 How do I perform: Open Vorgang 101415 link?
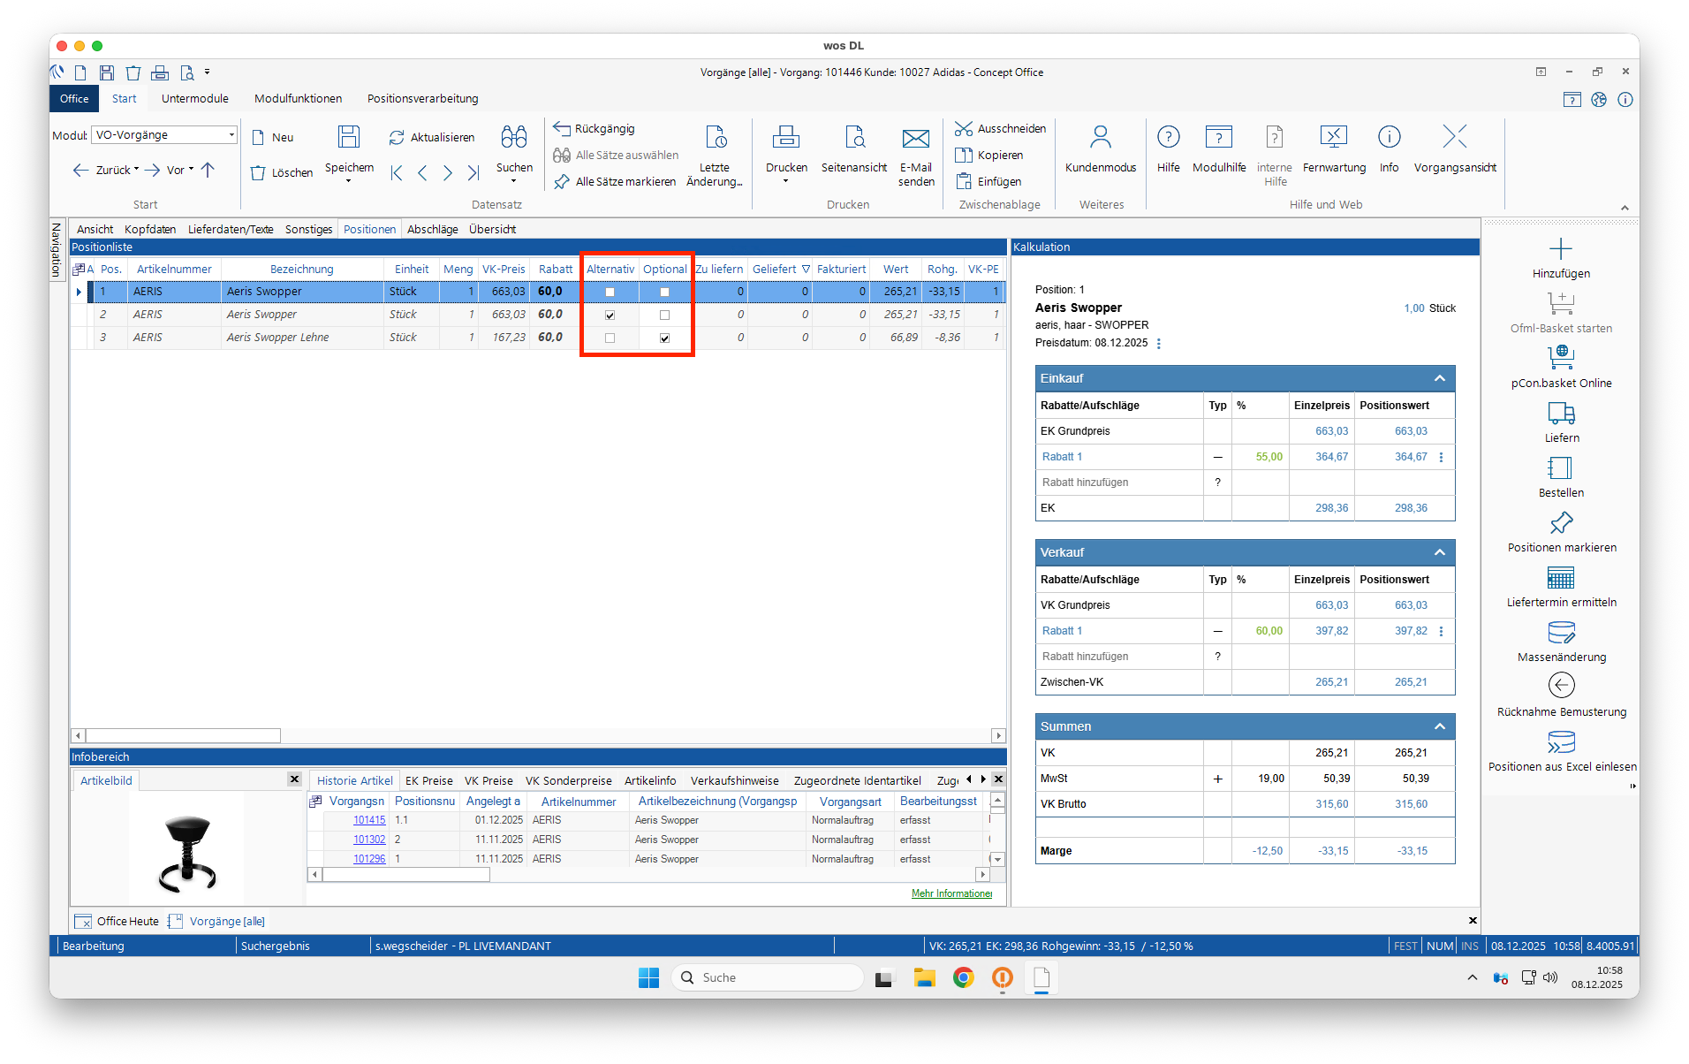click(369, 820)
